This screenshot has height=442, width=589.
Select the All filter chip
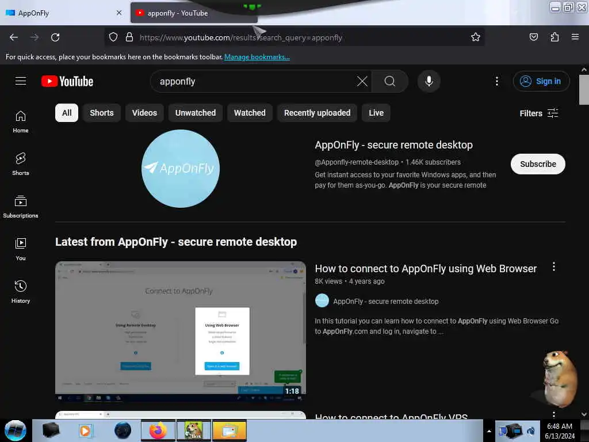pos(67,113)
